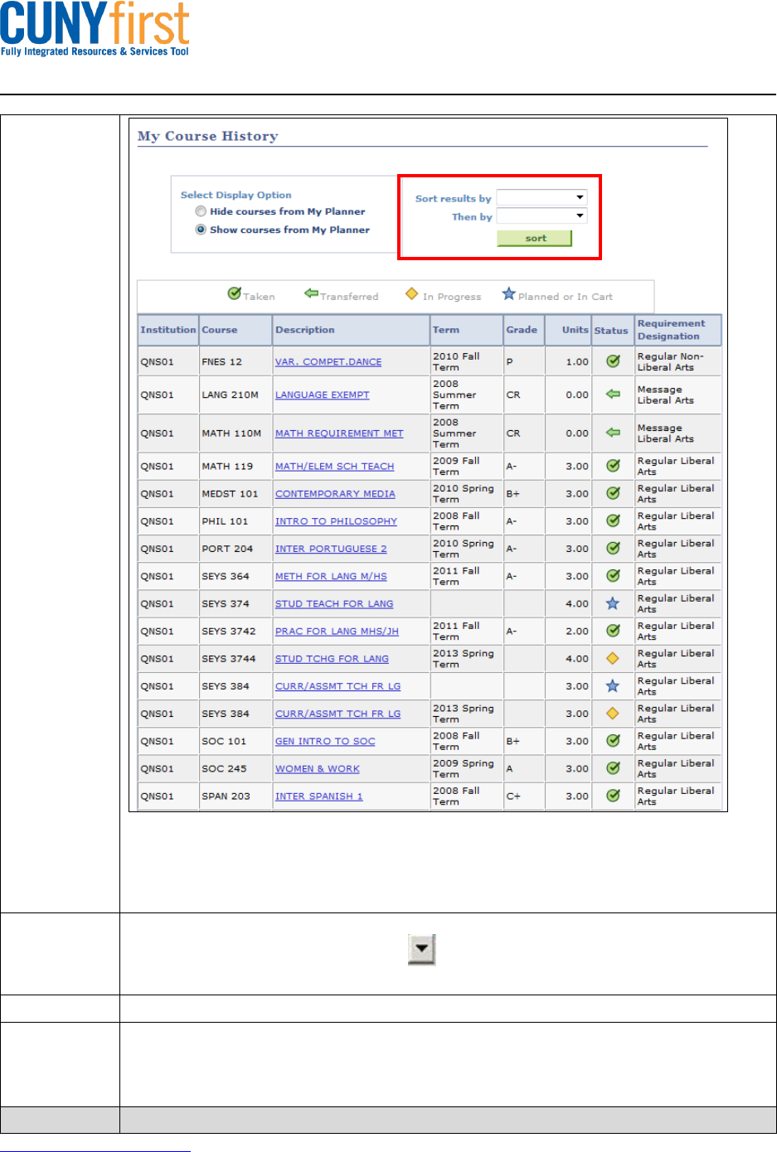Click the Transferred legend arrow icon
Viewport: 777px width, 1152px height.
pos(311,293)
